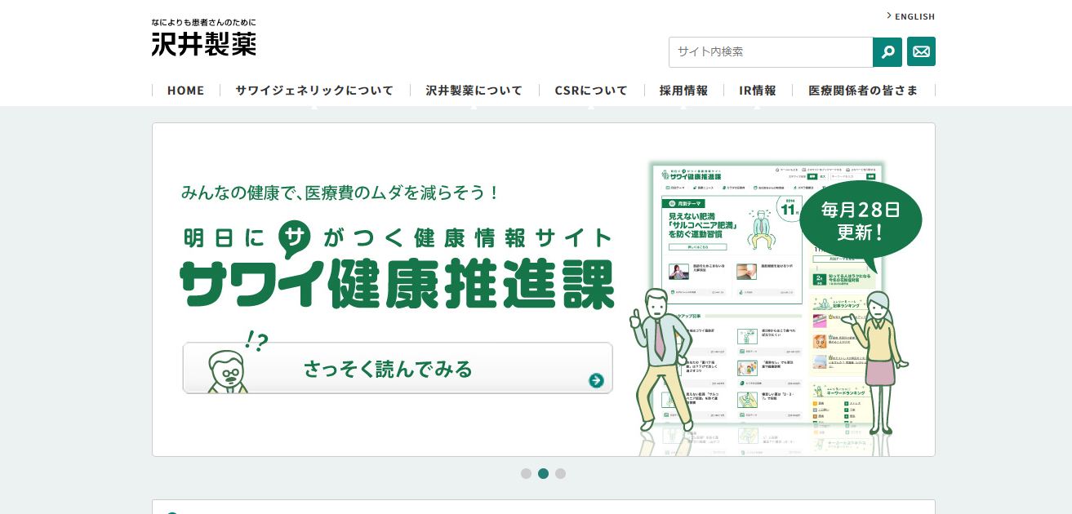The width and height of the screenshot is (1072, 514).
Task: Select second active carousel dot
Action: (x=543, y=473)
